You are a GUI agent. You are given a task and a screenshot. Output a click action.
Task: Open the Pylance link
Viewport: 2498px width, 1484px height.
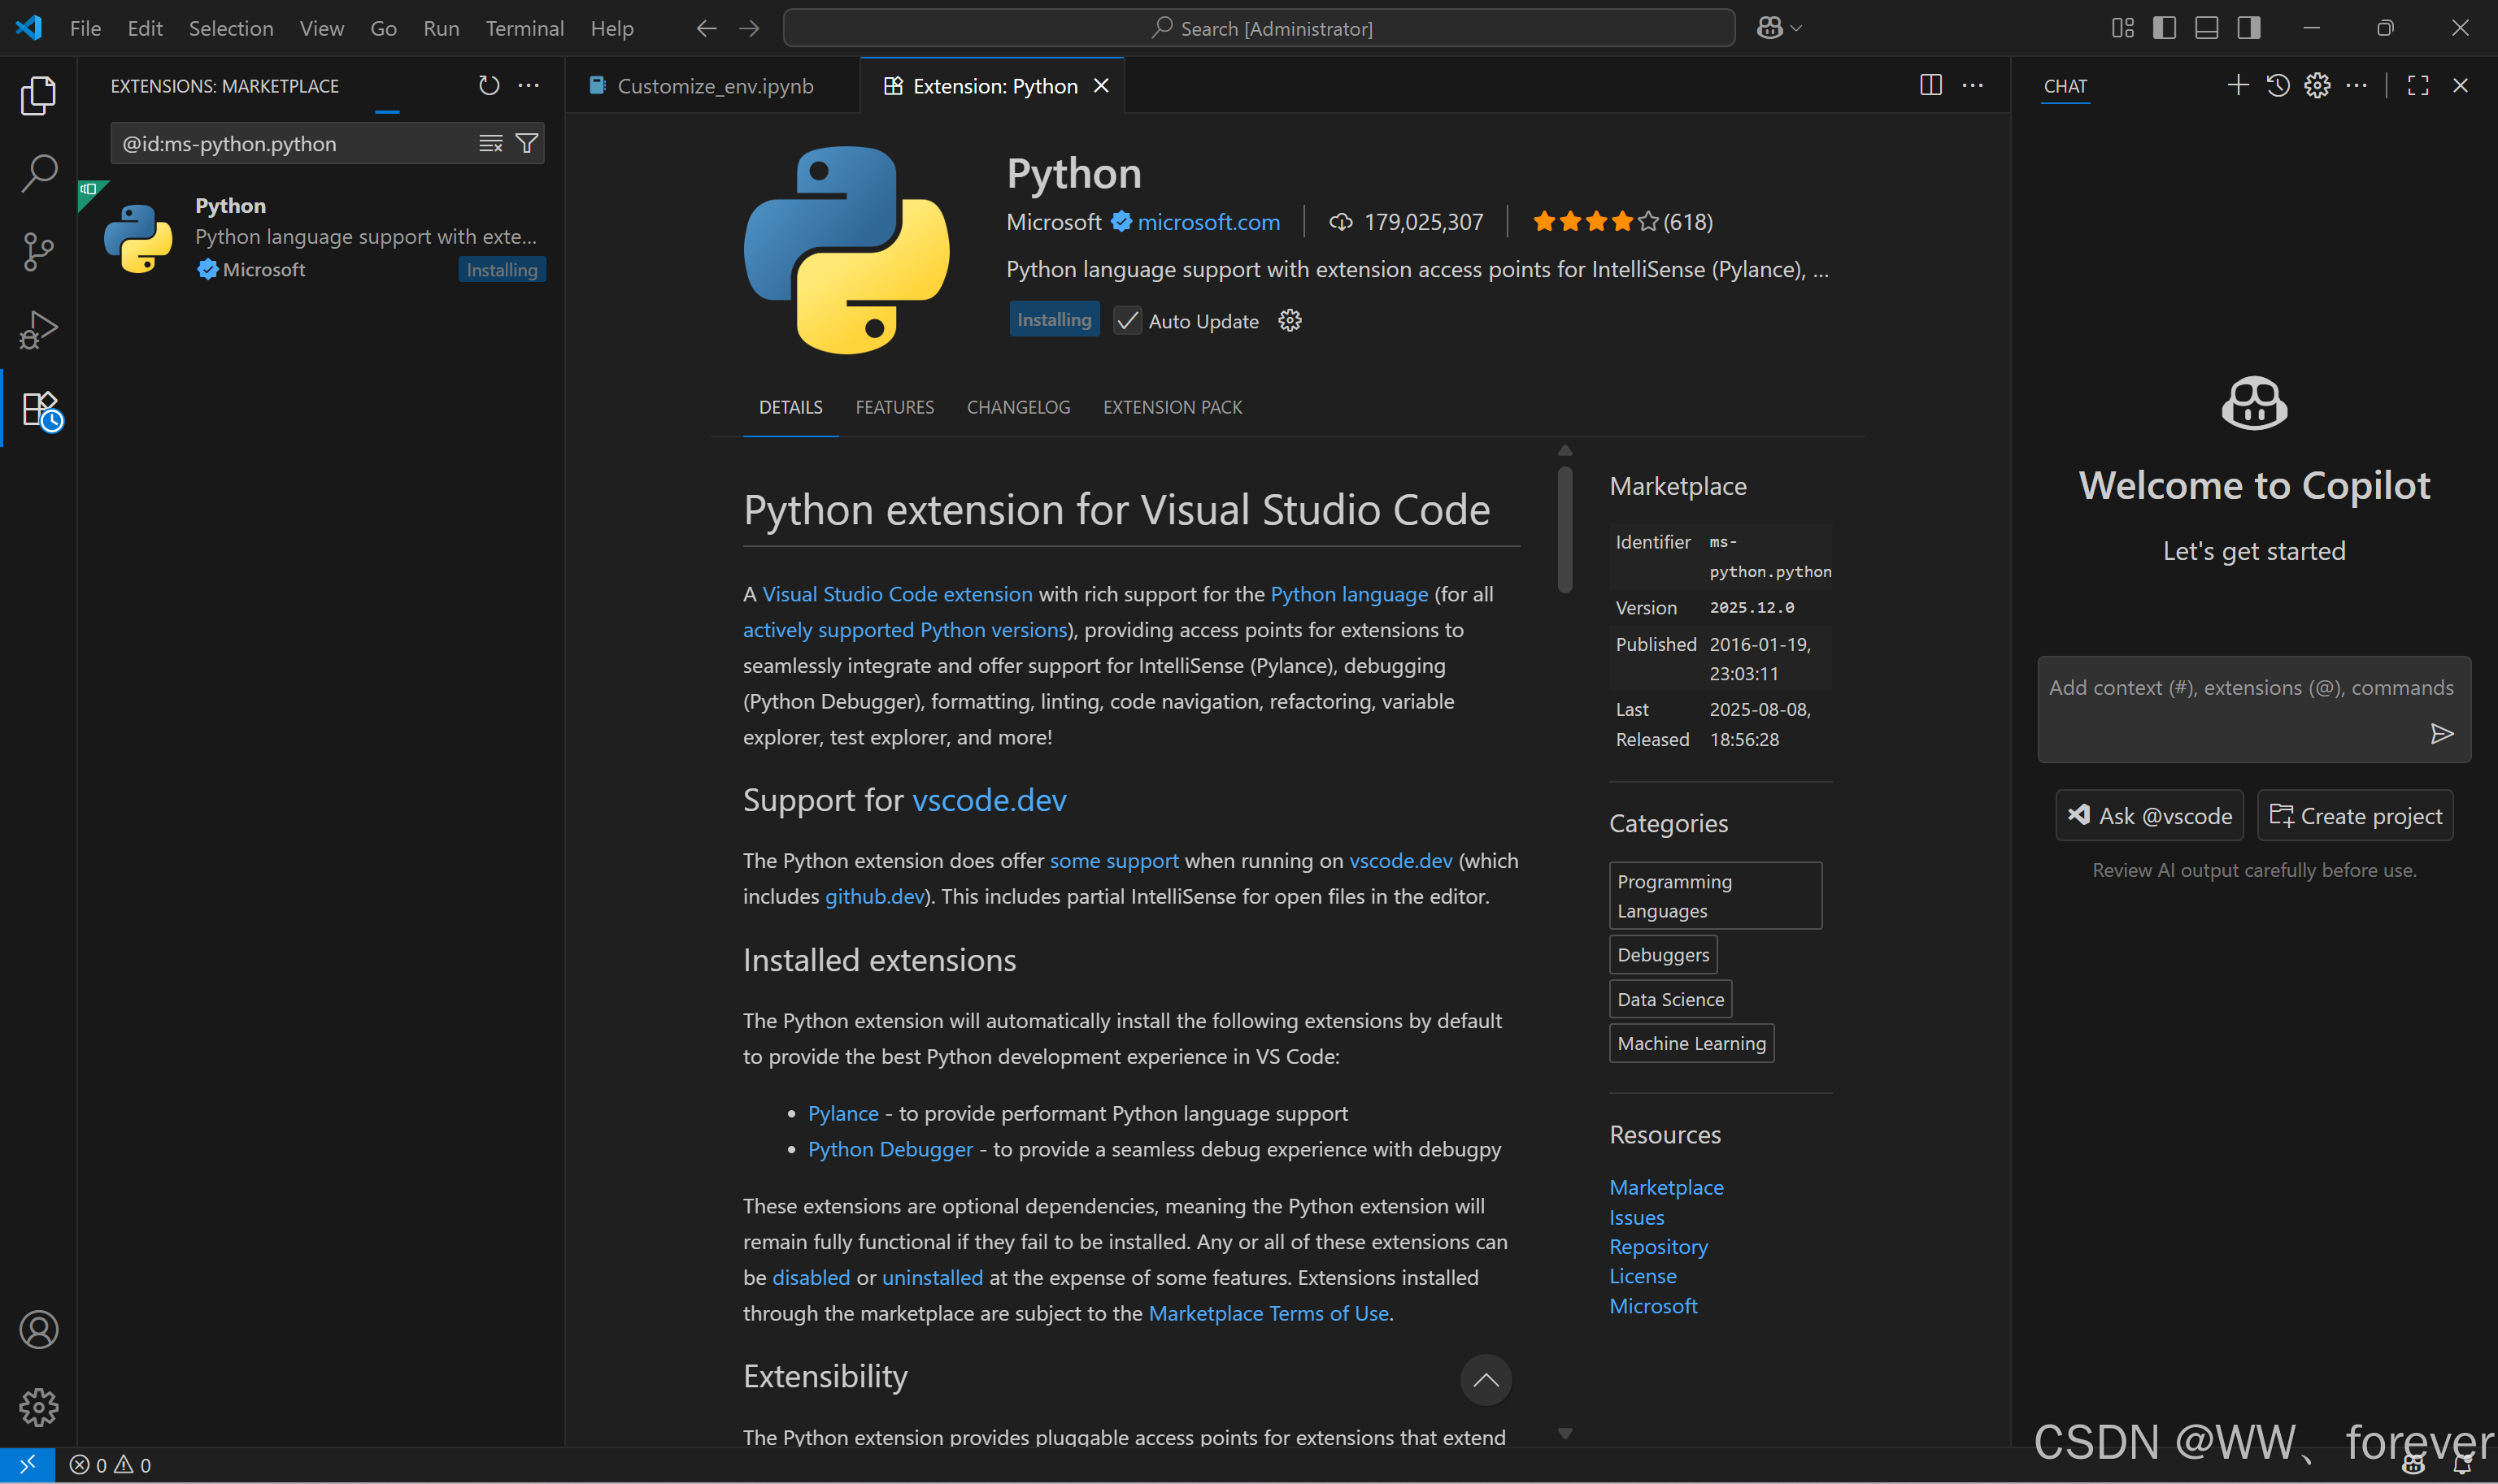coord(842,1113)
